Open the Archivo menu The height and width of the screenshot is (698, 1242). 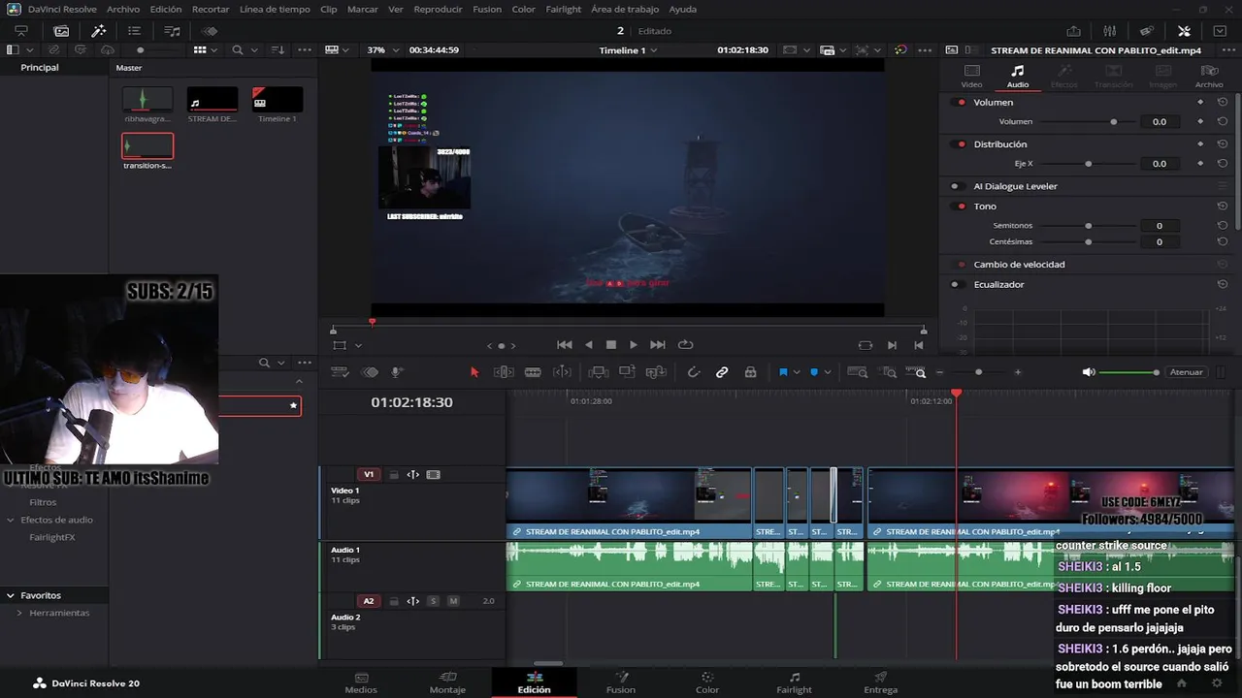pyautogui.click(x=123, y=9)
